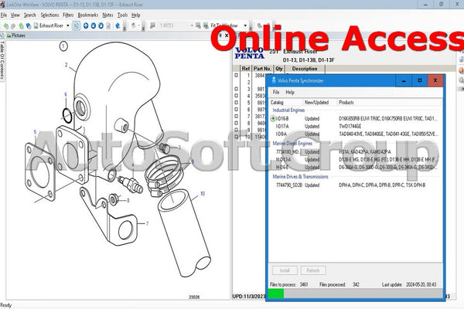Viewport: 464px width, 309px height.
Task: Click the dimmed icon with small dropdown arrow
Action: (135, 25)
